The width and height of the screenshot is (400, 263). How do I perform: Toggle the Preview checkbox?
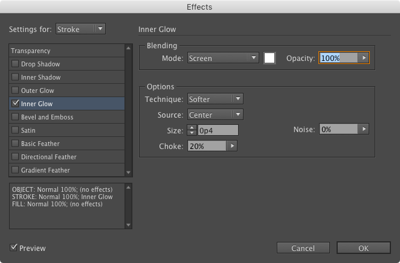pyautogui.click(x=13, y=247)
